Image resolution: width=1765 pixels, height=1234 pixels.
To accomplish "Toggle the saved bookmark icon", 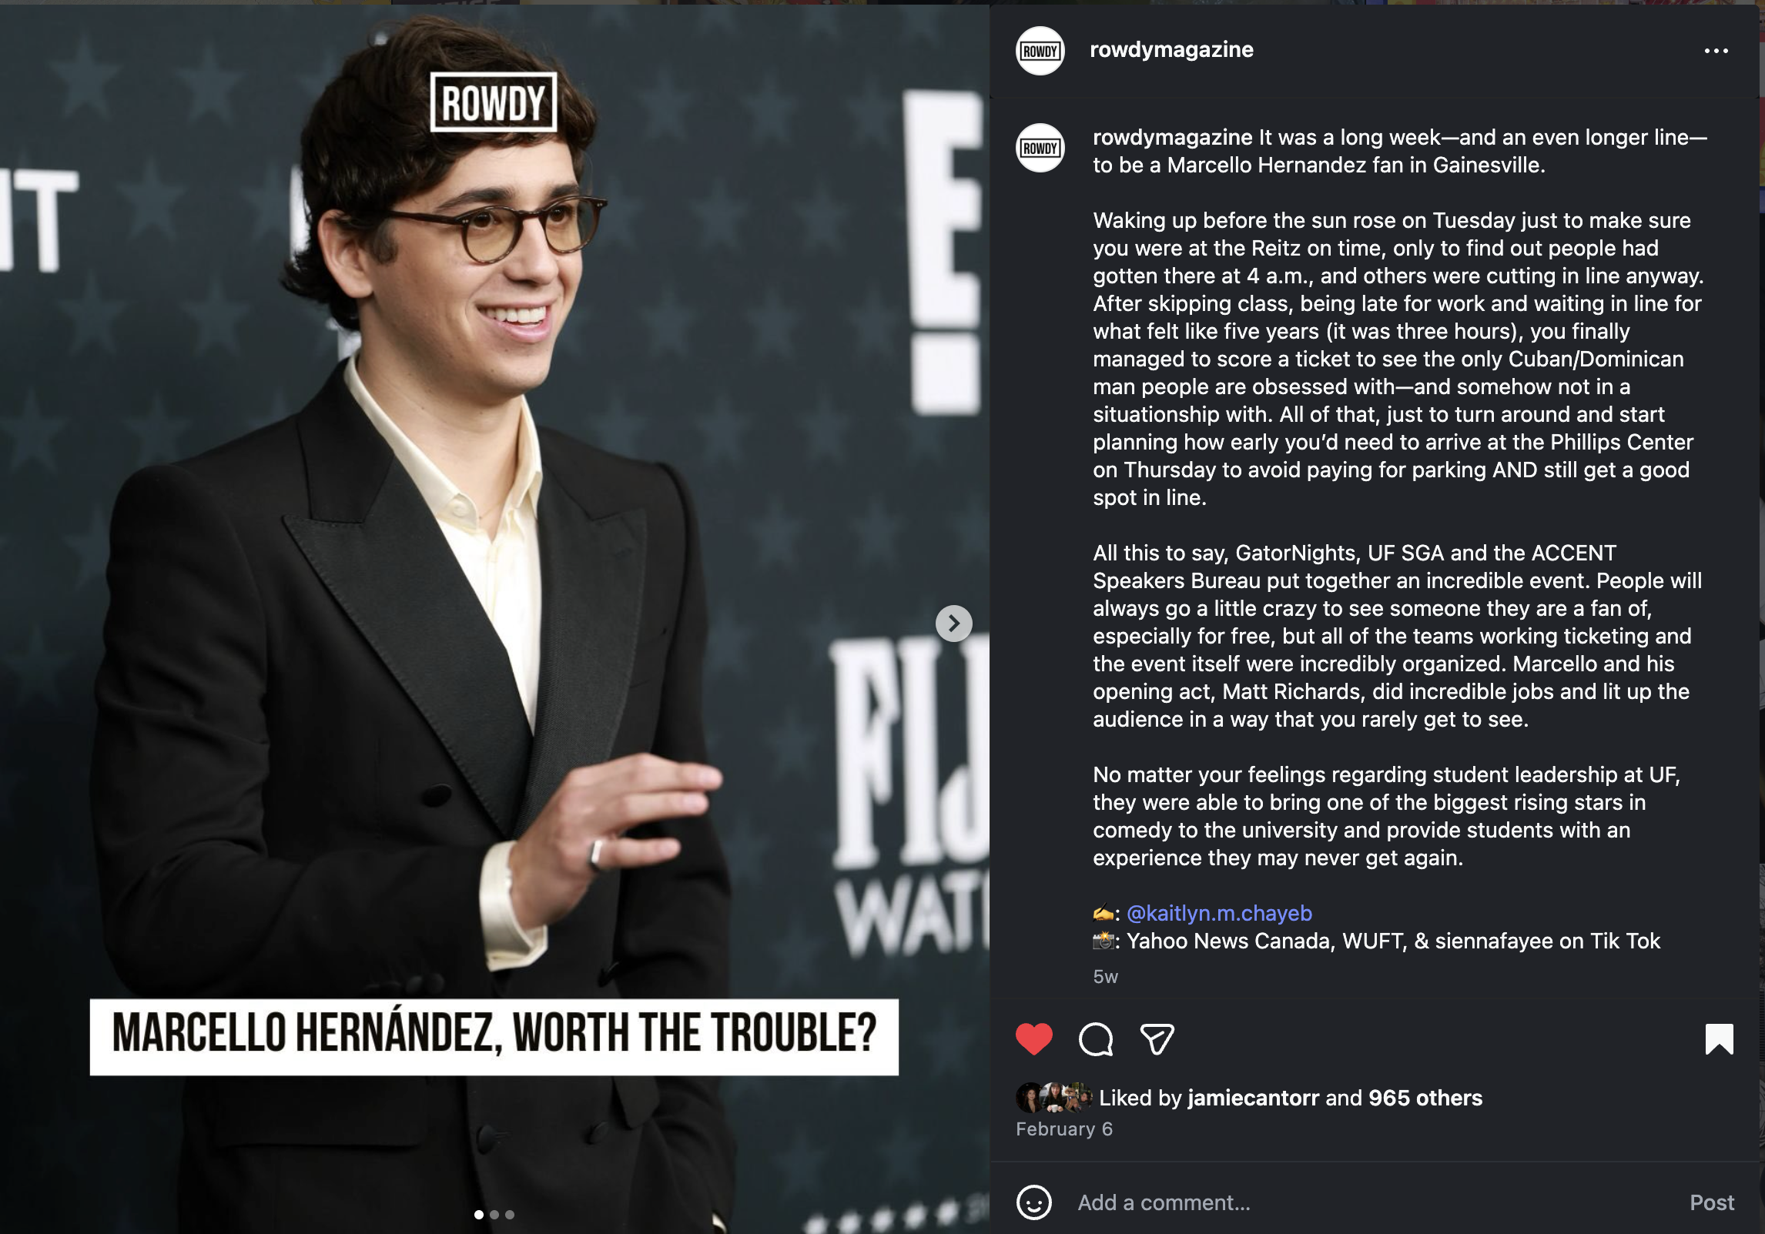I will (1719, 1039).
